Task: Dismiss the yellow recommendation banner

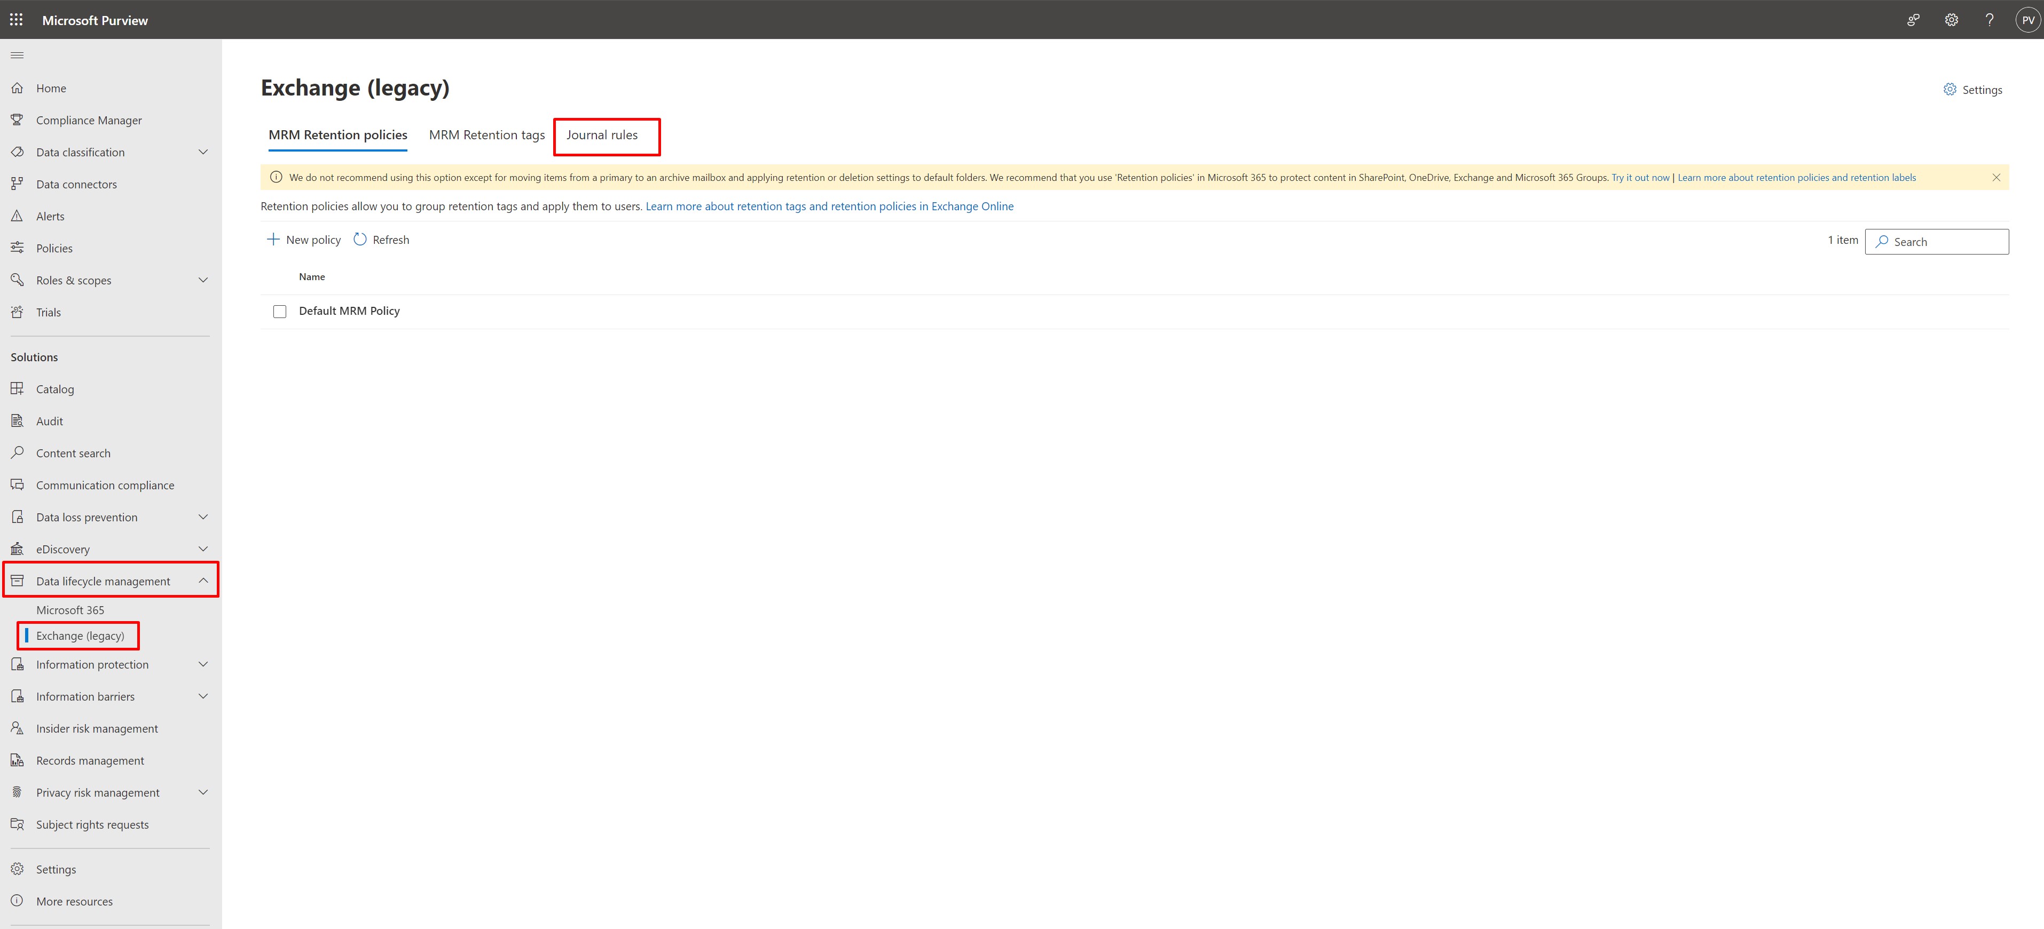Action: click(1996, 178)
